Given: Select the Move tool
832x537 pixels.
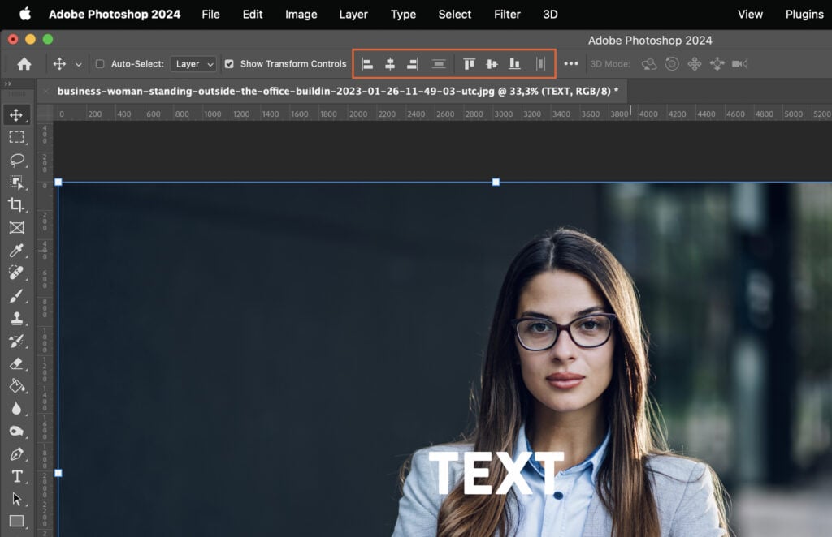Looking at the screenshot, I should pyautogui.click(x=18, y=114).
